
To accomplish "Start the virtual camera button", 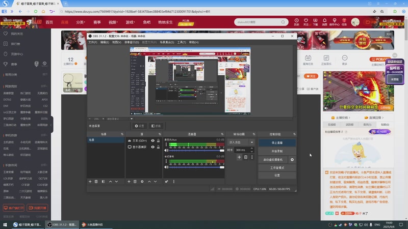I will tap(273, 160).
